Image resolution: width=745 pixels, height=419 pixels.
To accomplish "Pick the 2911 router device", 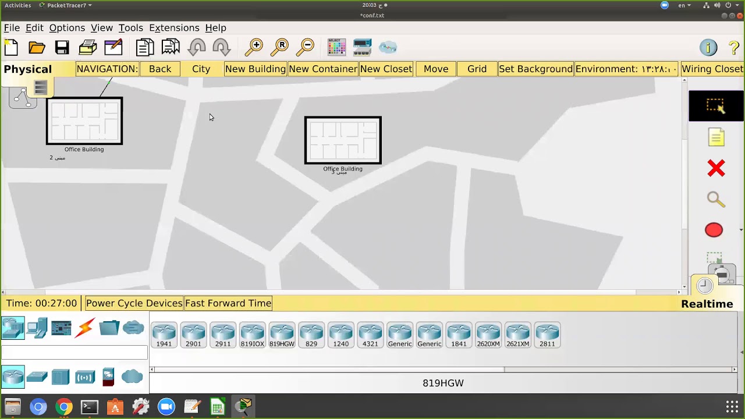I will tap(223, 335).
